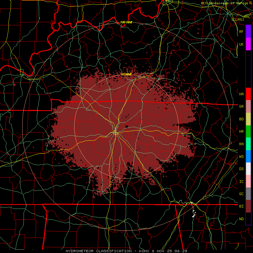The width and height of the screenshot is (253, 253).
Task: Click the "NEXLAB-College of DuPage" credit text
Action: pos(225,3)
